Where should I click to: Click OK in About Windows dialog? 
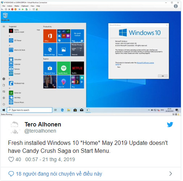(163, 76)
